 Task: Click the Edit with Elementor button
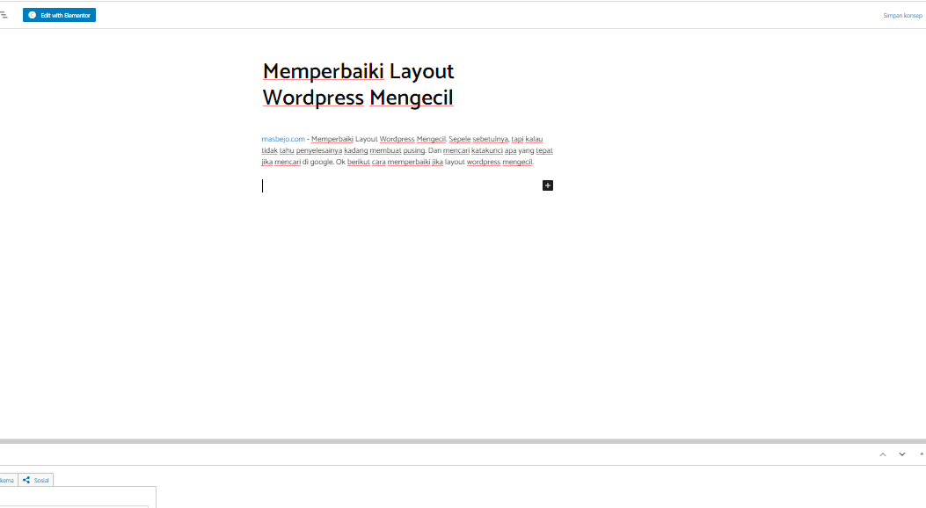[59, 15]
